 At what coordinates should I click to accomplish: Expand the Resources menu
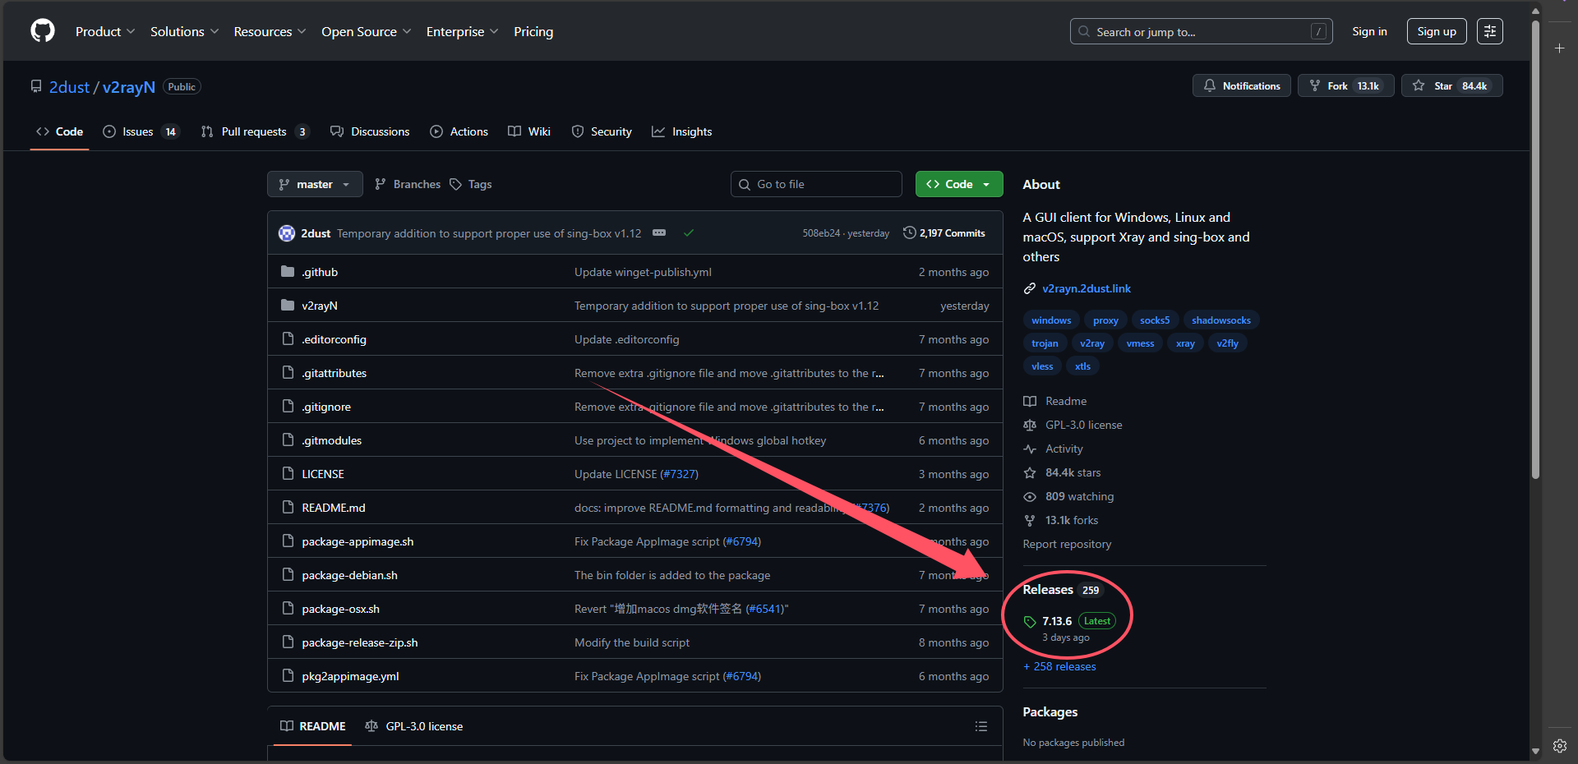270,31
